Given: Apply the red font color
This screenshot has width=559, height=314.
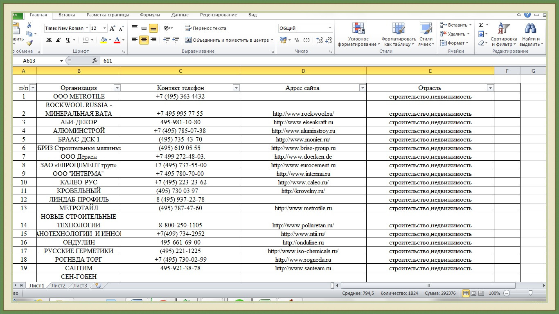Looking at the screenshot, I should tap(117, 40).
